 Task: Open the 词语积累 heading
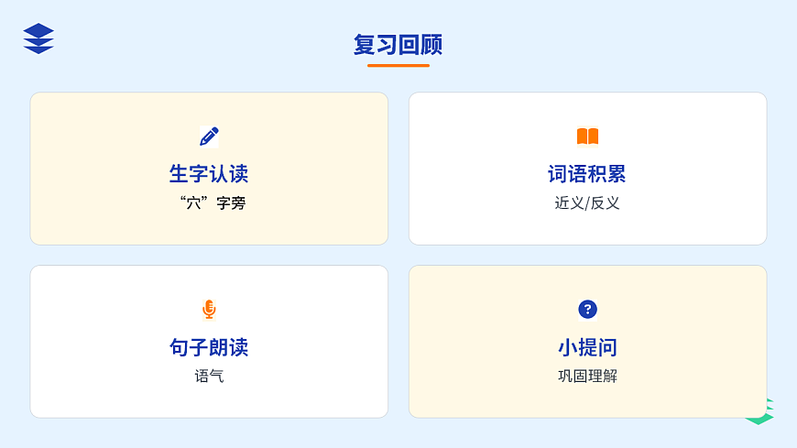click(587, 174)
